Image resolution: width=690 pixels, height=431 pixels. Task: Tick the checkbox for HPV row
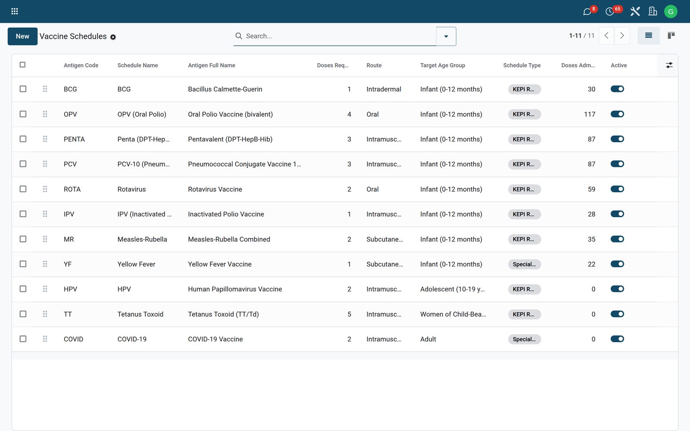pos(23,289)
